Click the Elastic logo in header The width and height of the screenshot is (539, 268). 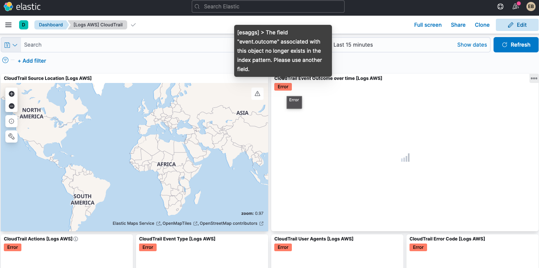pos(22,6)
